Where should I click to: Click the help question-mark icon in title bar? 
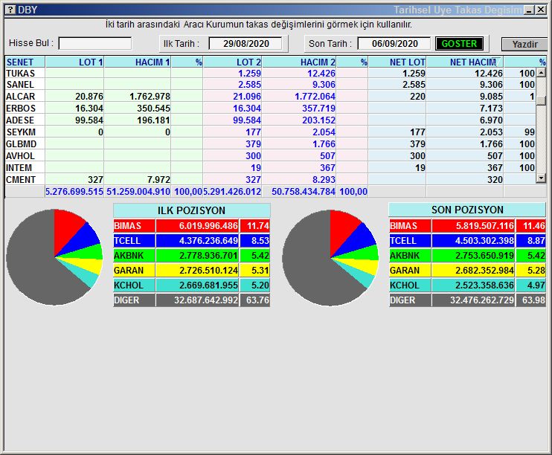click(10, 10)
